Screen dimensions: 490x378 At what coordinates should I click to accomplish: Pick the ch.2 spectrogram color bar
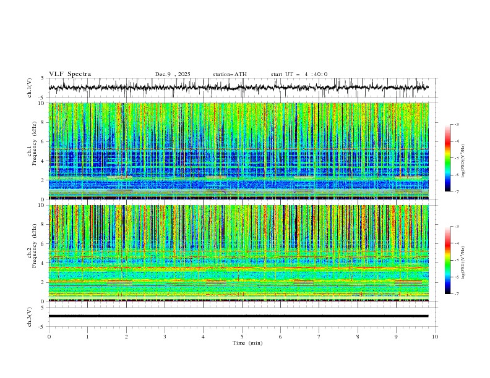447,260
